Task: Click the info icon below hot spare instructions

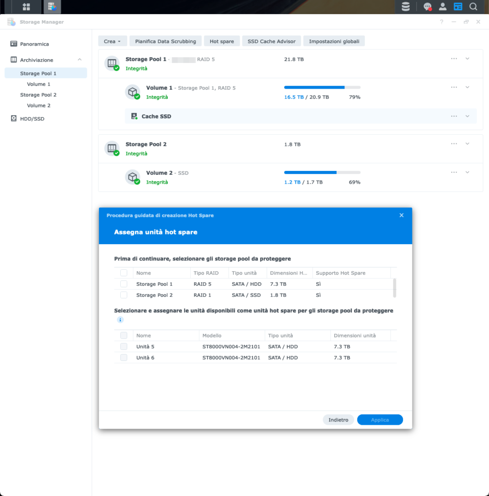Action: point(120,320)
